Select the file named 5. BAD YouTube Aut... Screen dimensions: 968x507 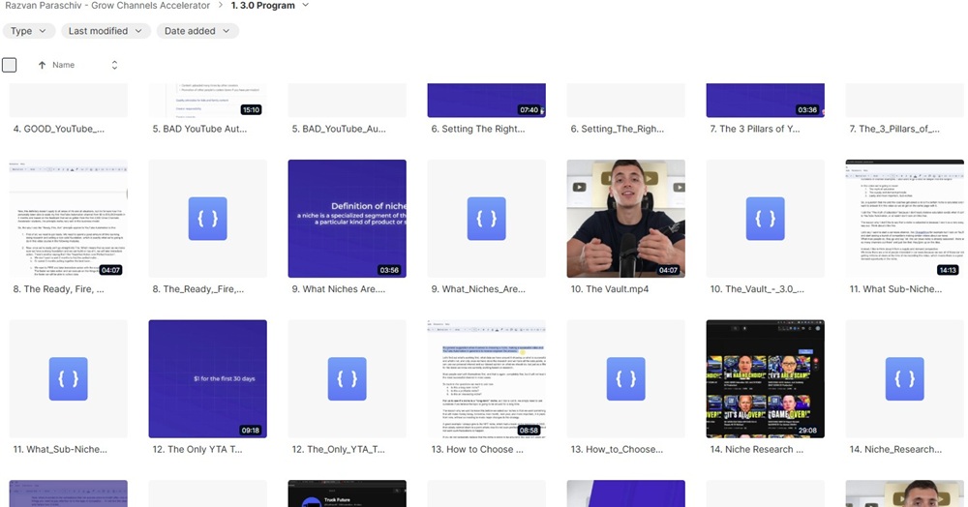click(199, 129)
